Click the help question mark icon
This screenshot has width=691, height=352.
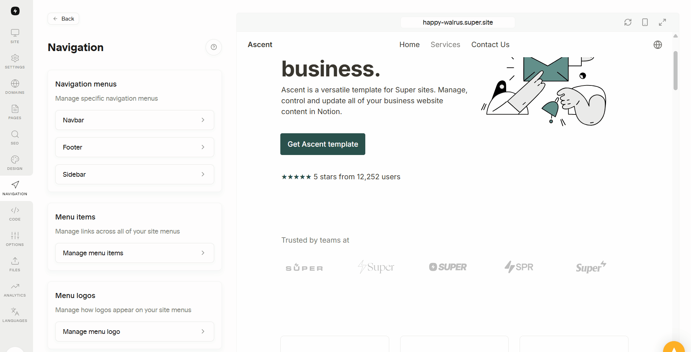click(214, 47)
